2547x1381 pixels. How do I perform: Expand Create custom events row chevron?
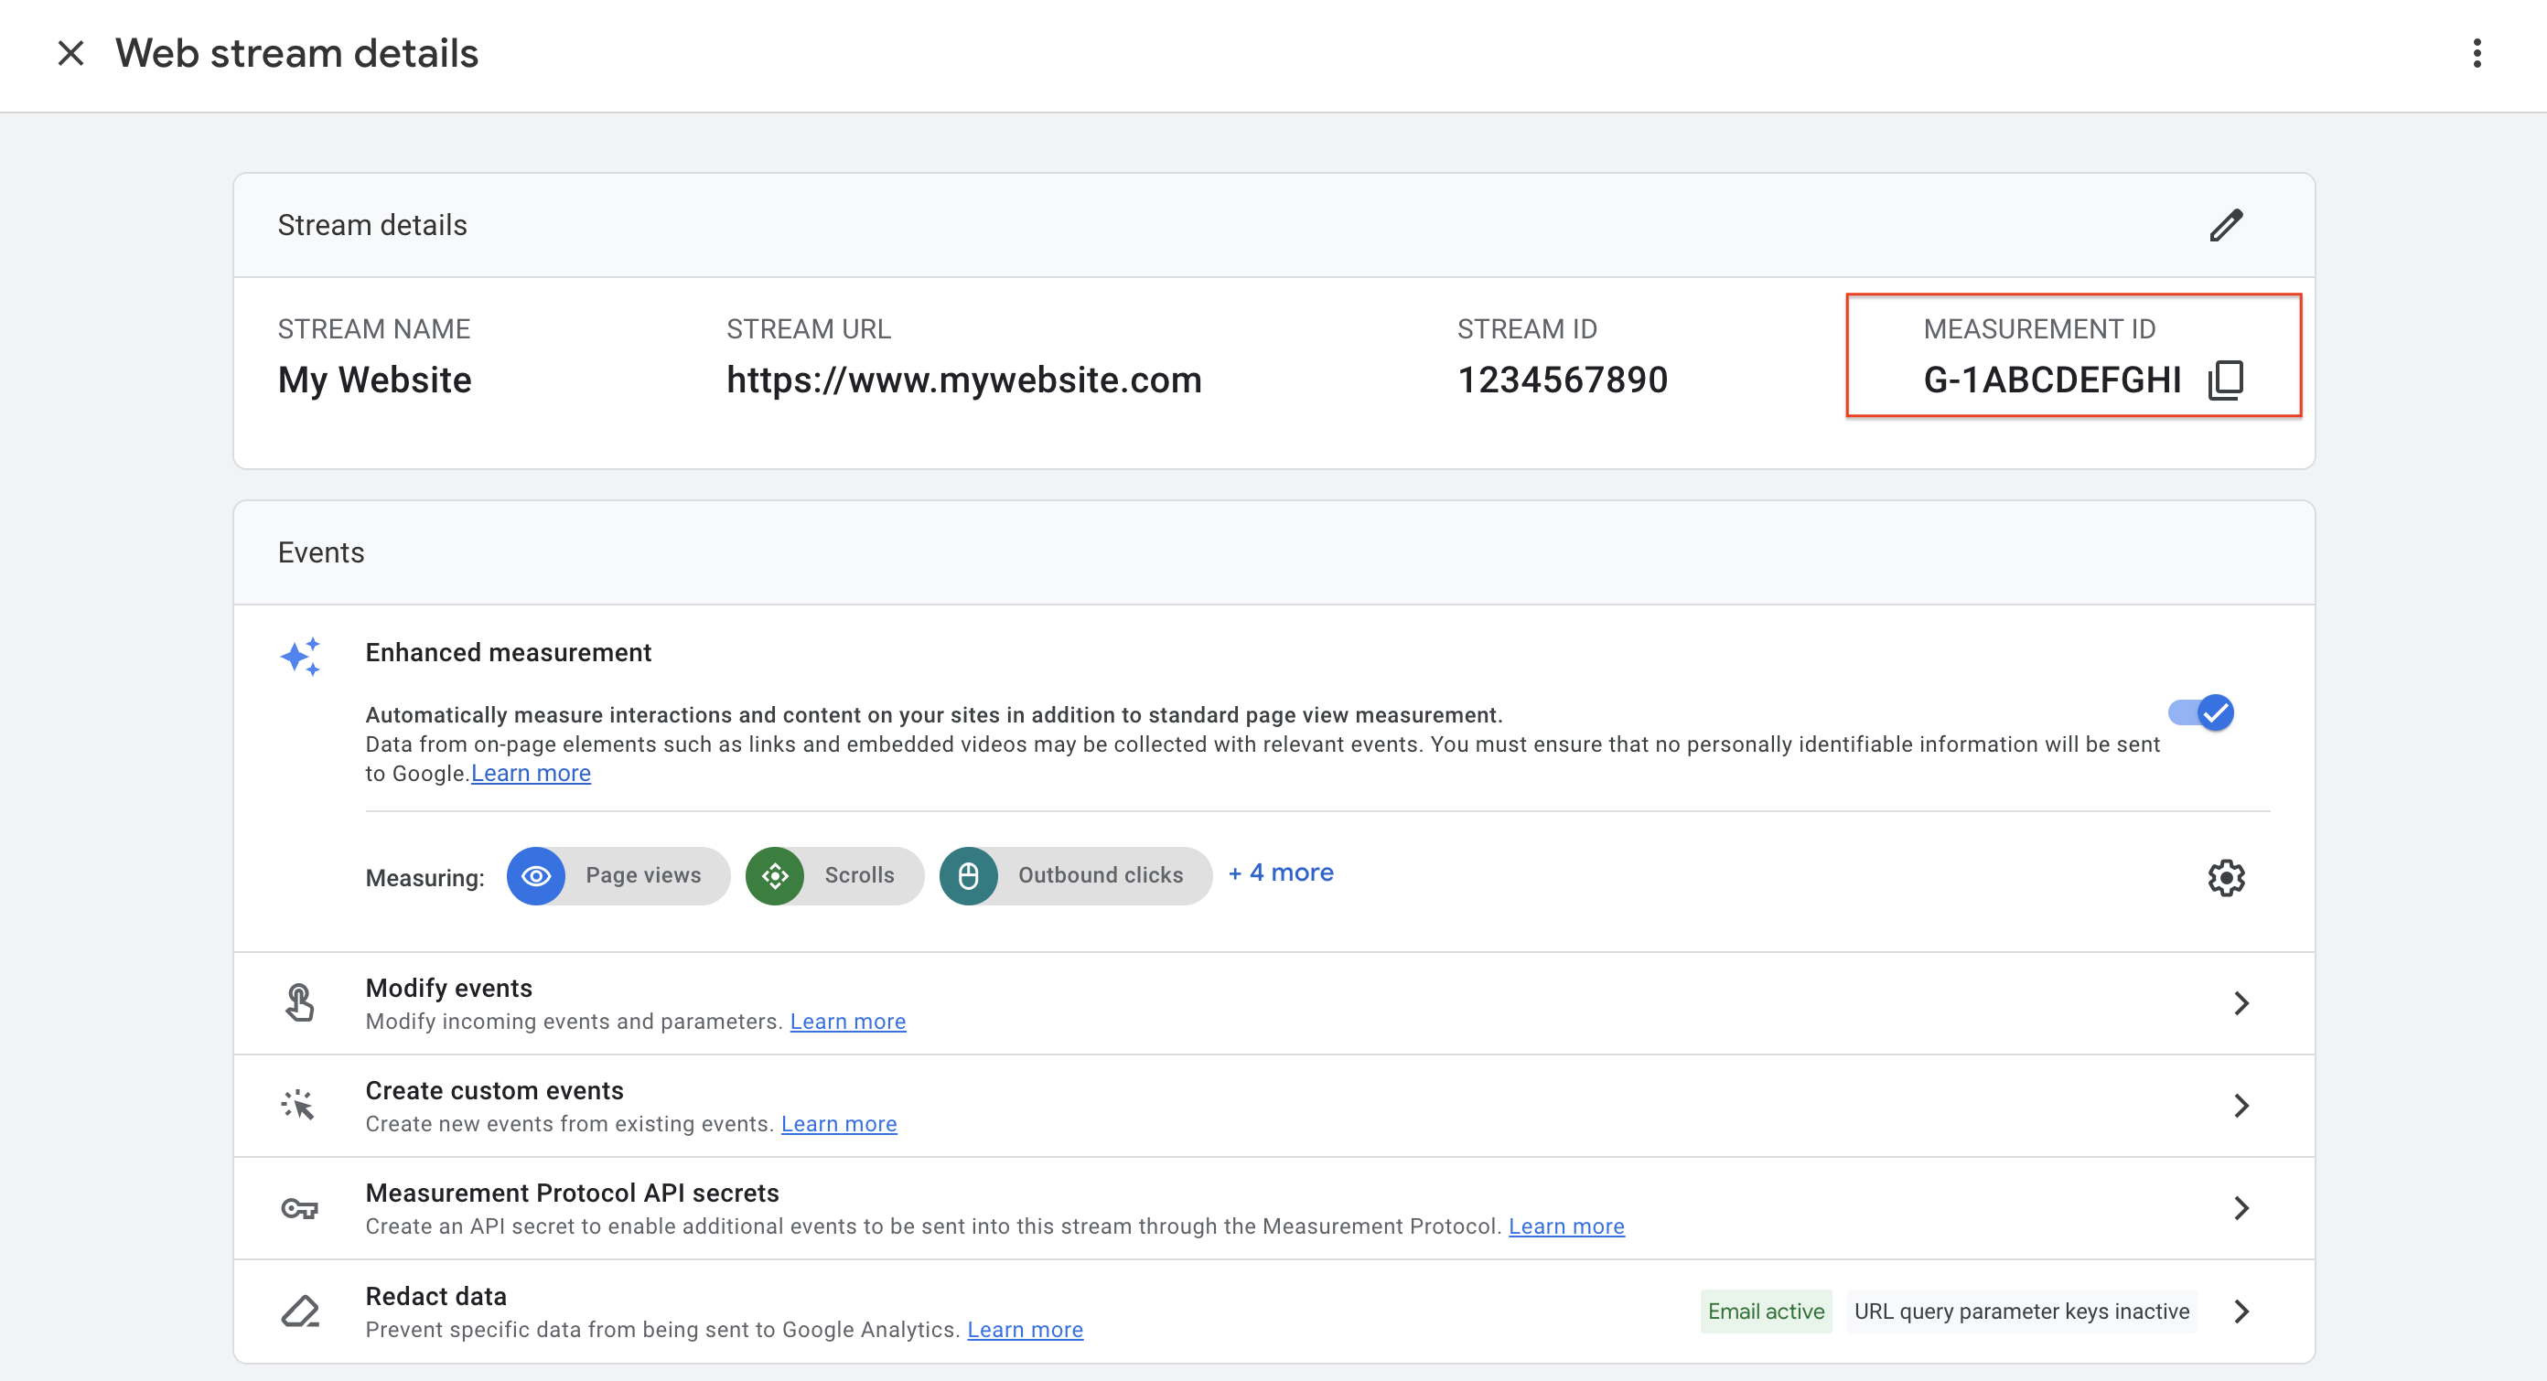2241,1107
